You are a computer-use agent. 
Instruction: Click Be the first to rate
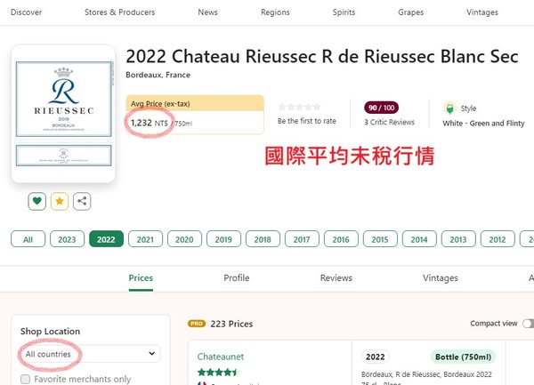(x=306, y=121)
